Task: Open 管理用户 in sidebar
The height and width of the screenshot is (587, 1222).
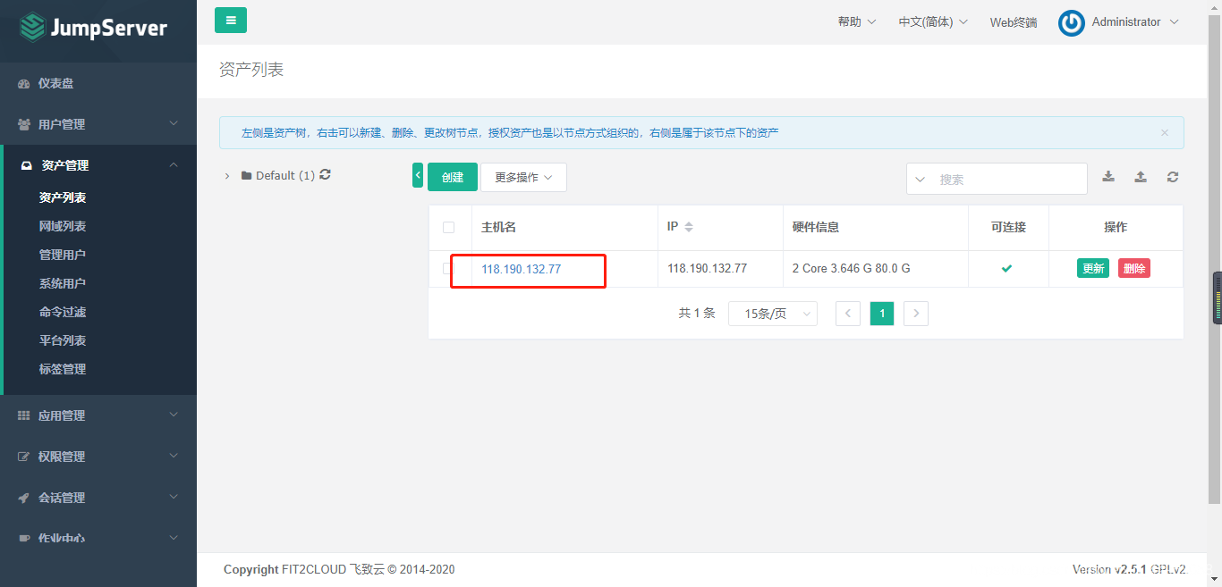Action: click(x=63, y=255)
